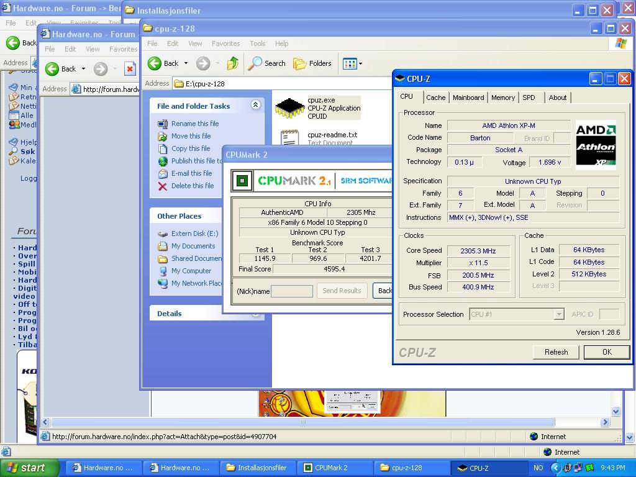Click Core Speed value 2305.3 MHz
This screenshot has width=636, height=477.
478,251
